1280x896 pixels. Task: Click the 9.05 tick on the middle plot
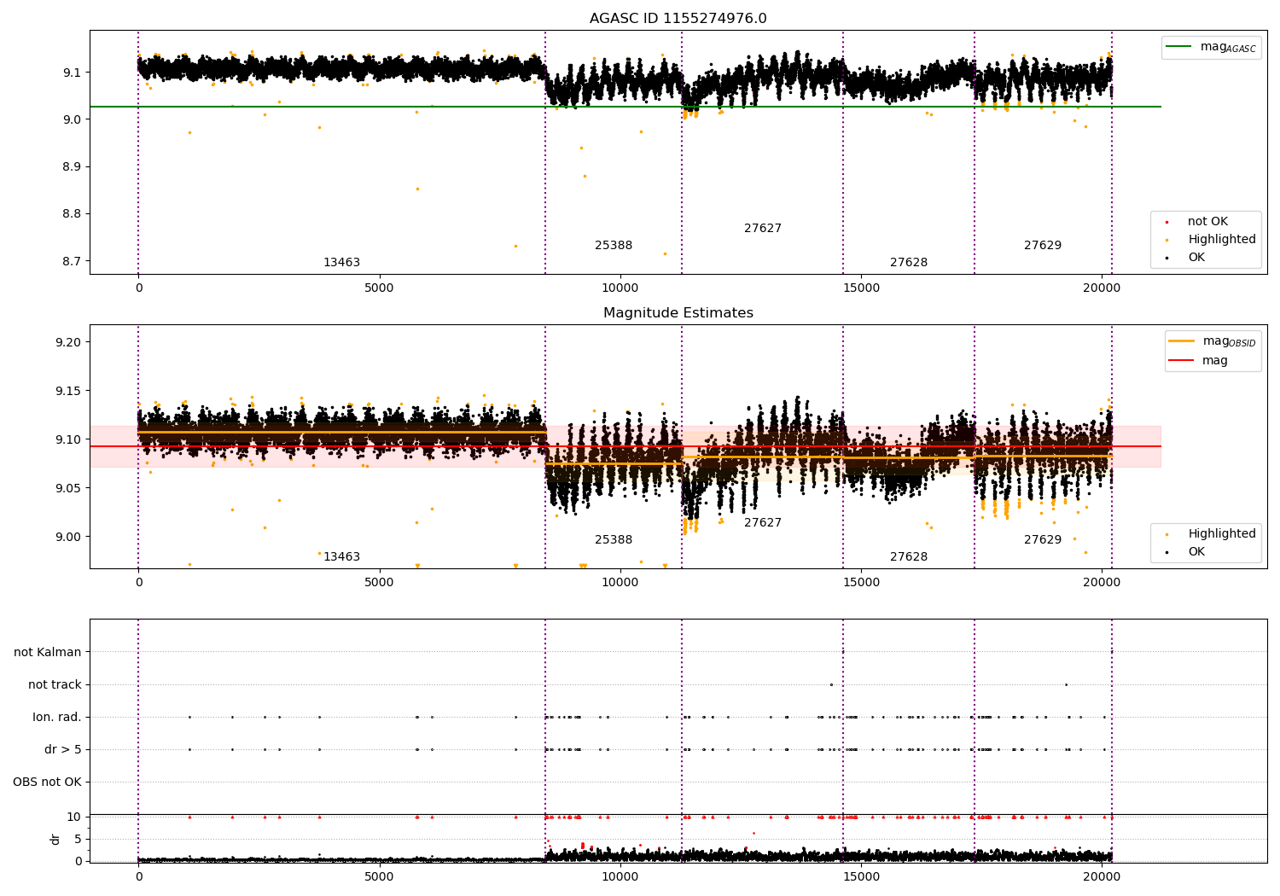(69, 488)
